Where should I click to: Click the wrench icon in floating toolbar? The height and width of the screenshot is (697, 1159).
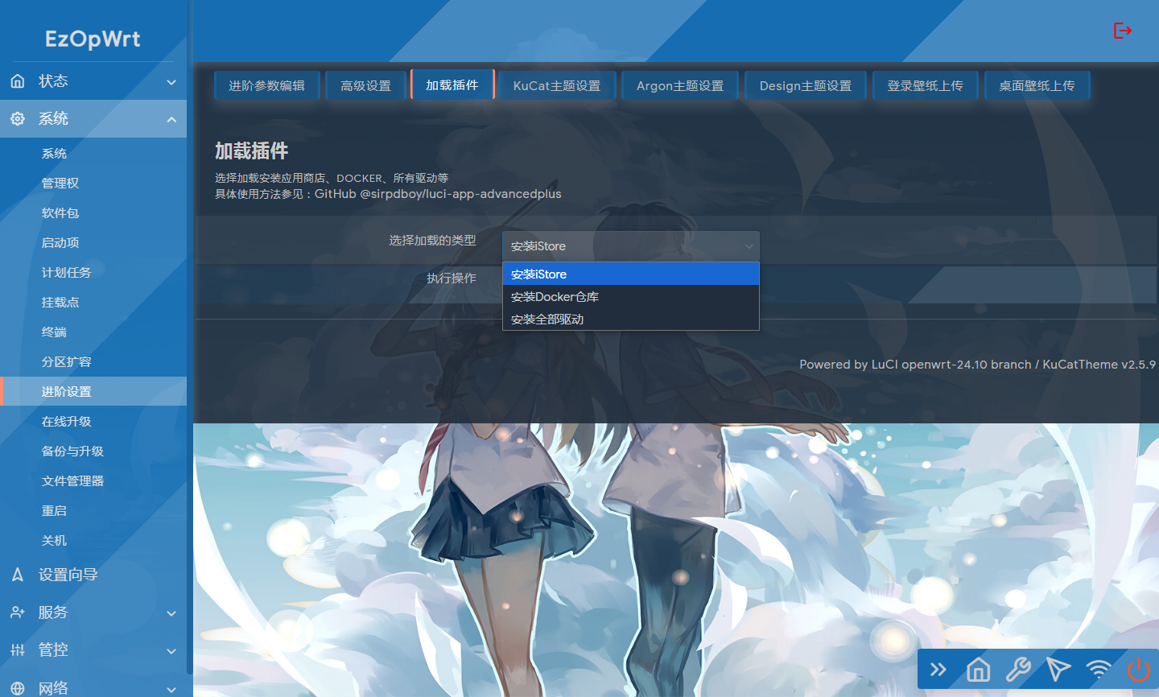pyautogui.click(x=1019, y=670)
